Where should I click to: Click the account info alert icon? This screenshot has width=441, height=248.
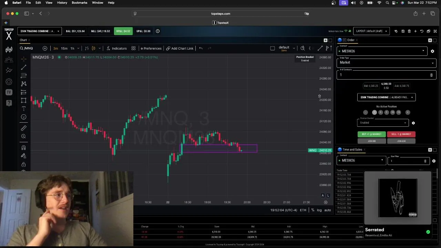[x=158, y=31]
